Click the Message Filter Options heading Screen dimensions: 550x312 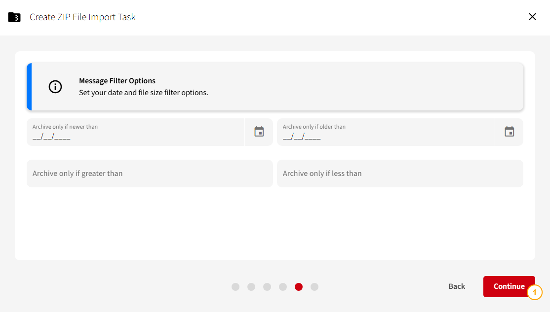117,81
